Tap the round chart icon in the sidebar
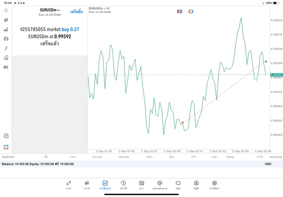Viewport: 283px width, 197px height. pos(6,136)
